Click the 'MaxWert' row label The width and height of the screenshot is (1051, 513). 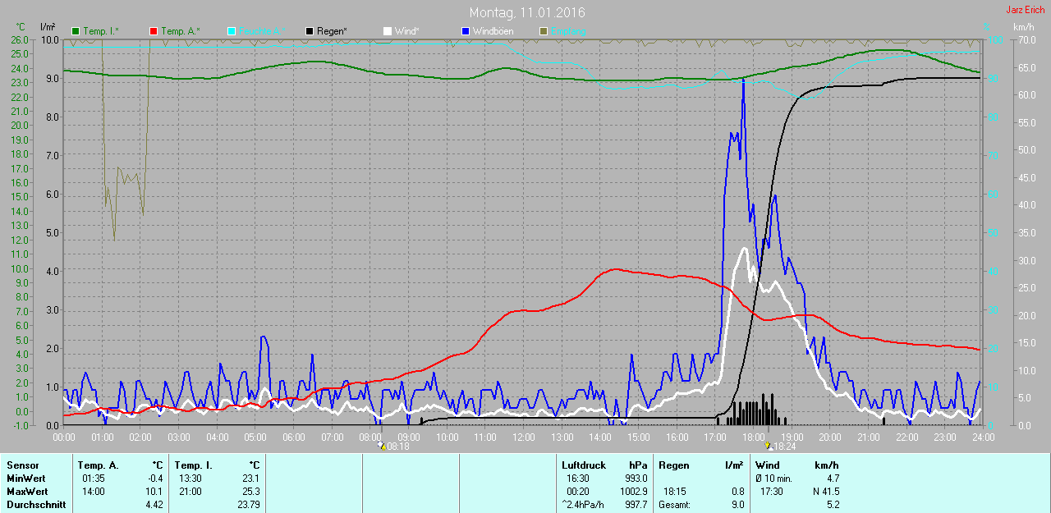[x=26, y=492]
